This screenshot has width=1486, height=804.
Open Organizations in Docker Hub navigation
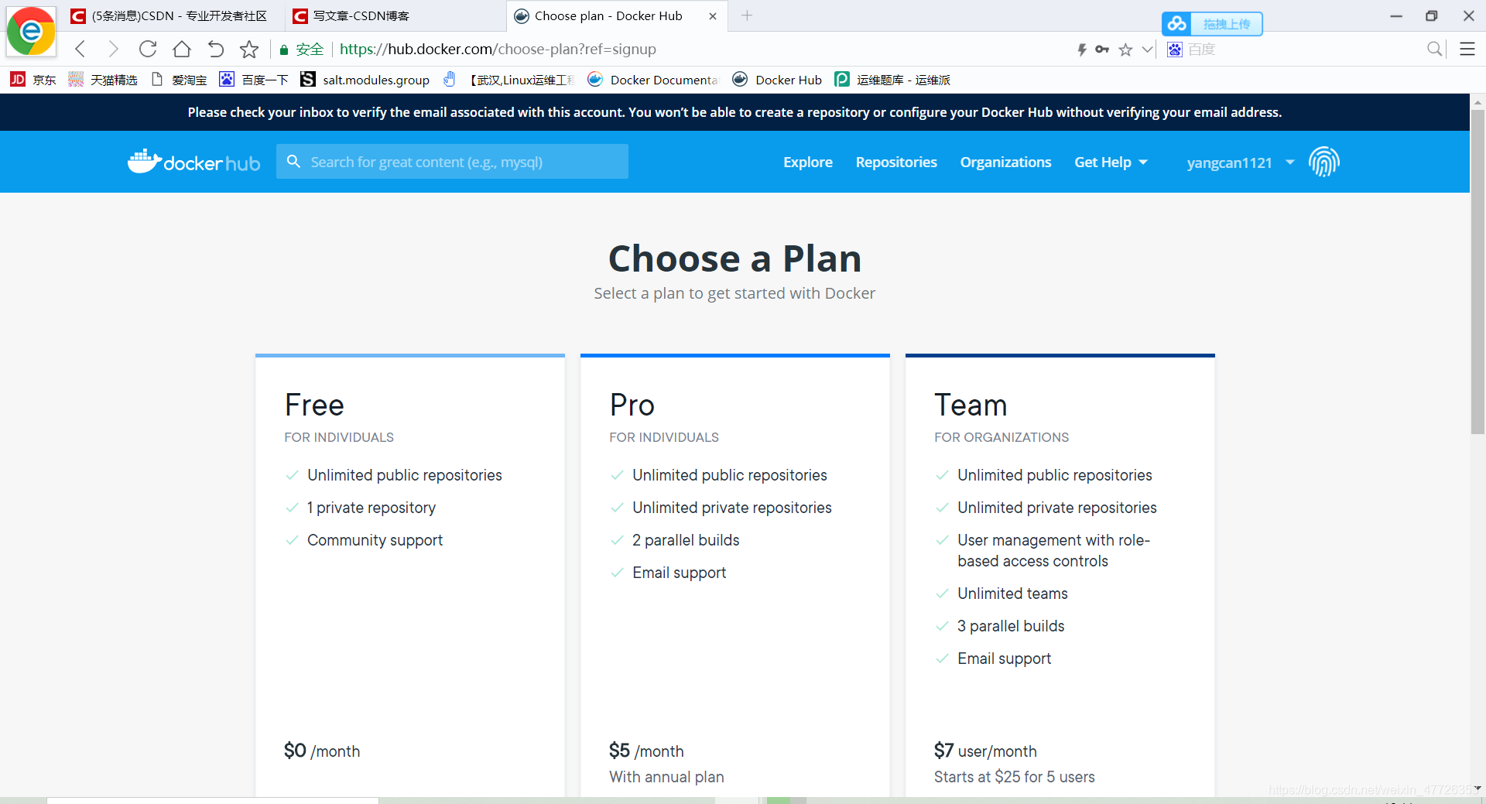click(x=1005, y=162)
